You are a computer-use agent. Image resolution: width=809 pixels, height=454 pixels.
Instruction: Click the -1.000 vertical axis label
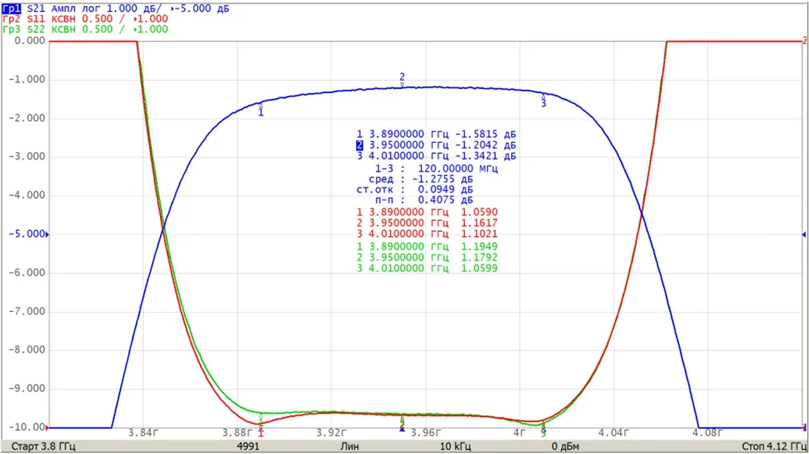click(27, 79)
